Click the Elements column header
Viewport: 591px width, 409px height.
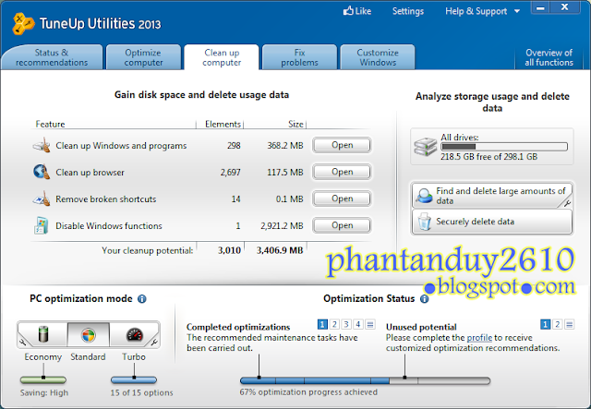223,124
